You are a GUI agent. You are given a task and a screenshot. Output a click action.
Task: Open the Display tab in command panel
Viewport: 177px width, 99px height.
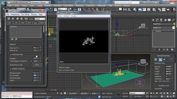169,20
